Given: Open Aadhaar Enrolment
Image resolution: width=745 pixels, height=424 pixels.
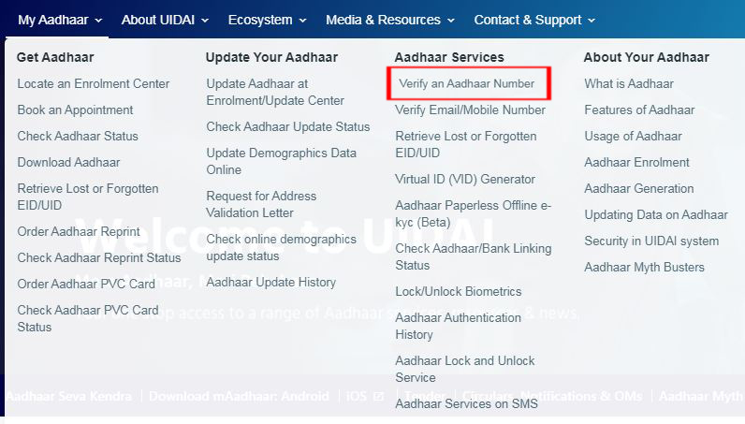Looking at the screenshot, I should (636, 162).
